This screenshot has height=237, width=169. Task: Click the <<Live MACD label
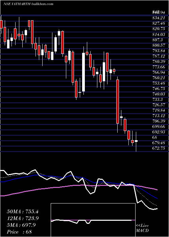[x=142, y=228]
